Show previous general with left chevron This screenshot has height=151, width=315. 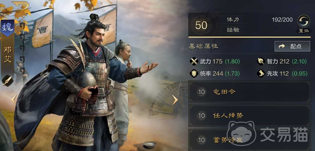click(x=14, y=100)
